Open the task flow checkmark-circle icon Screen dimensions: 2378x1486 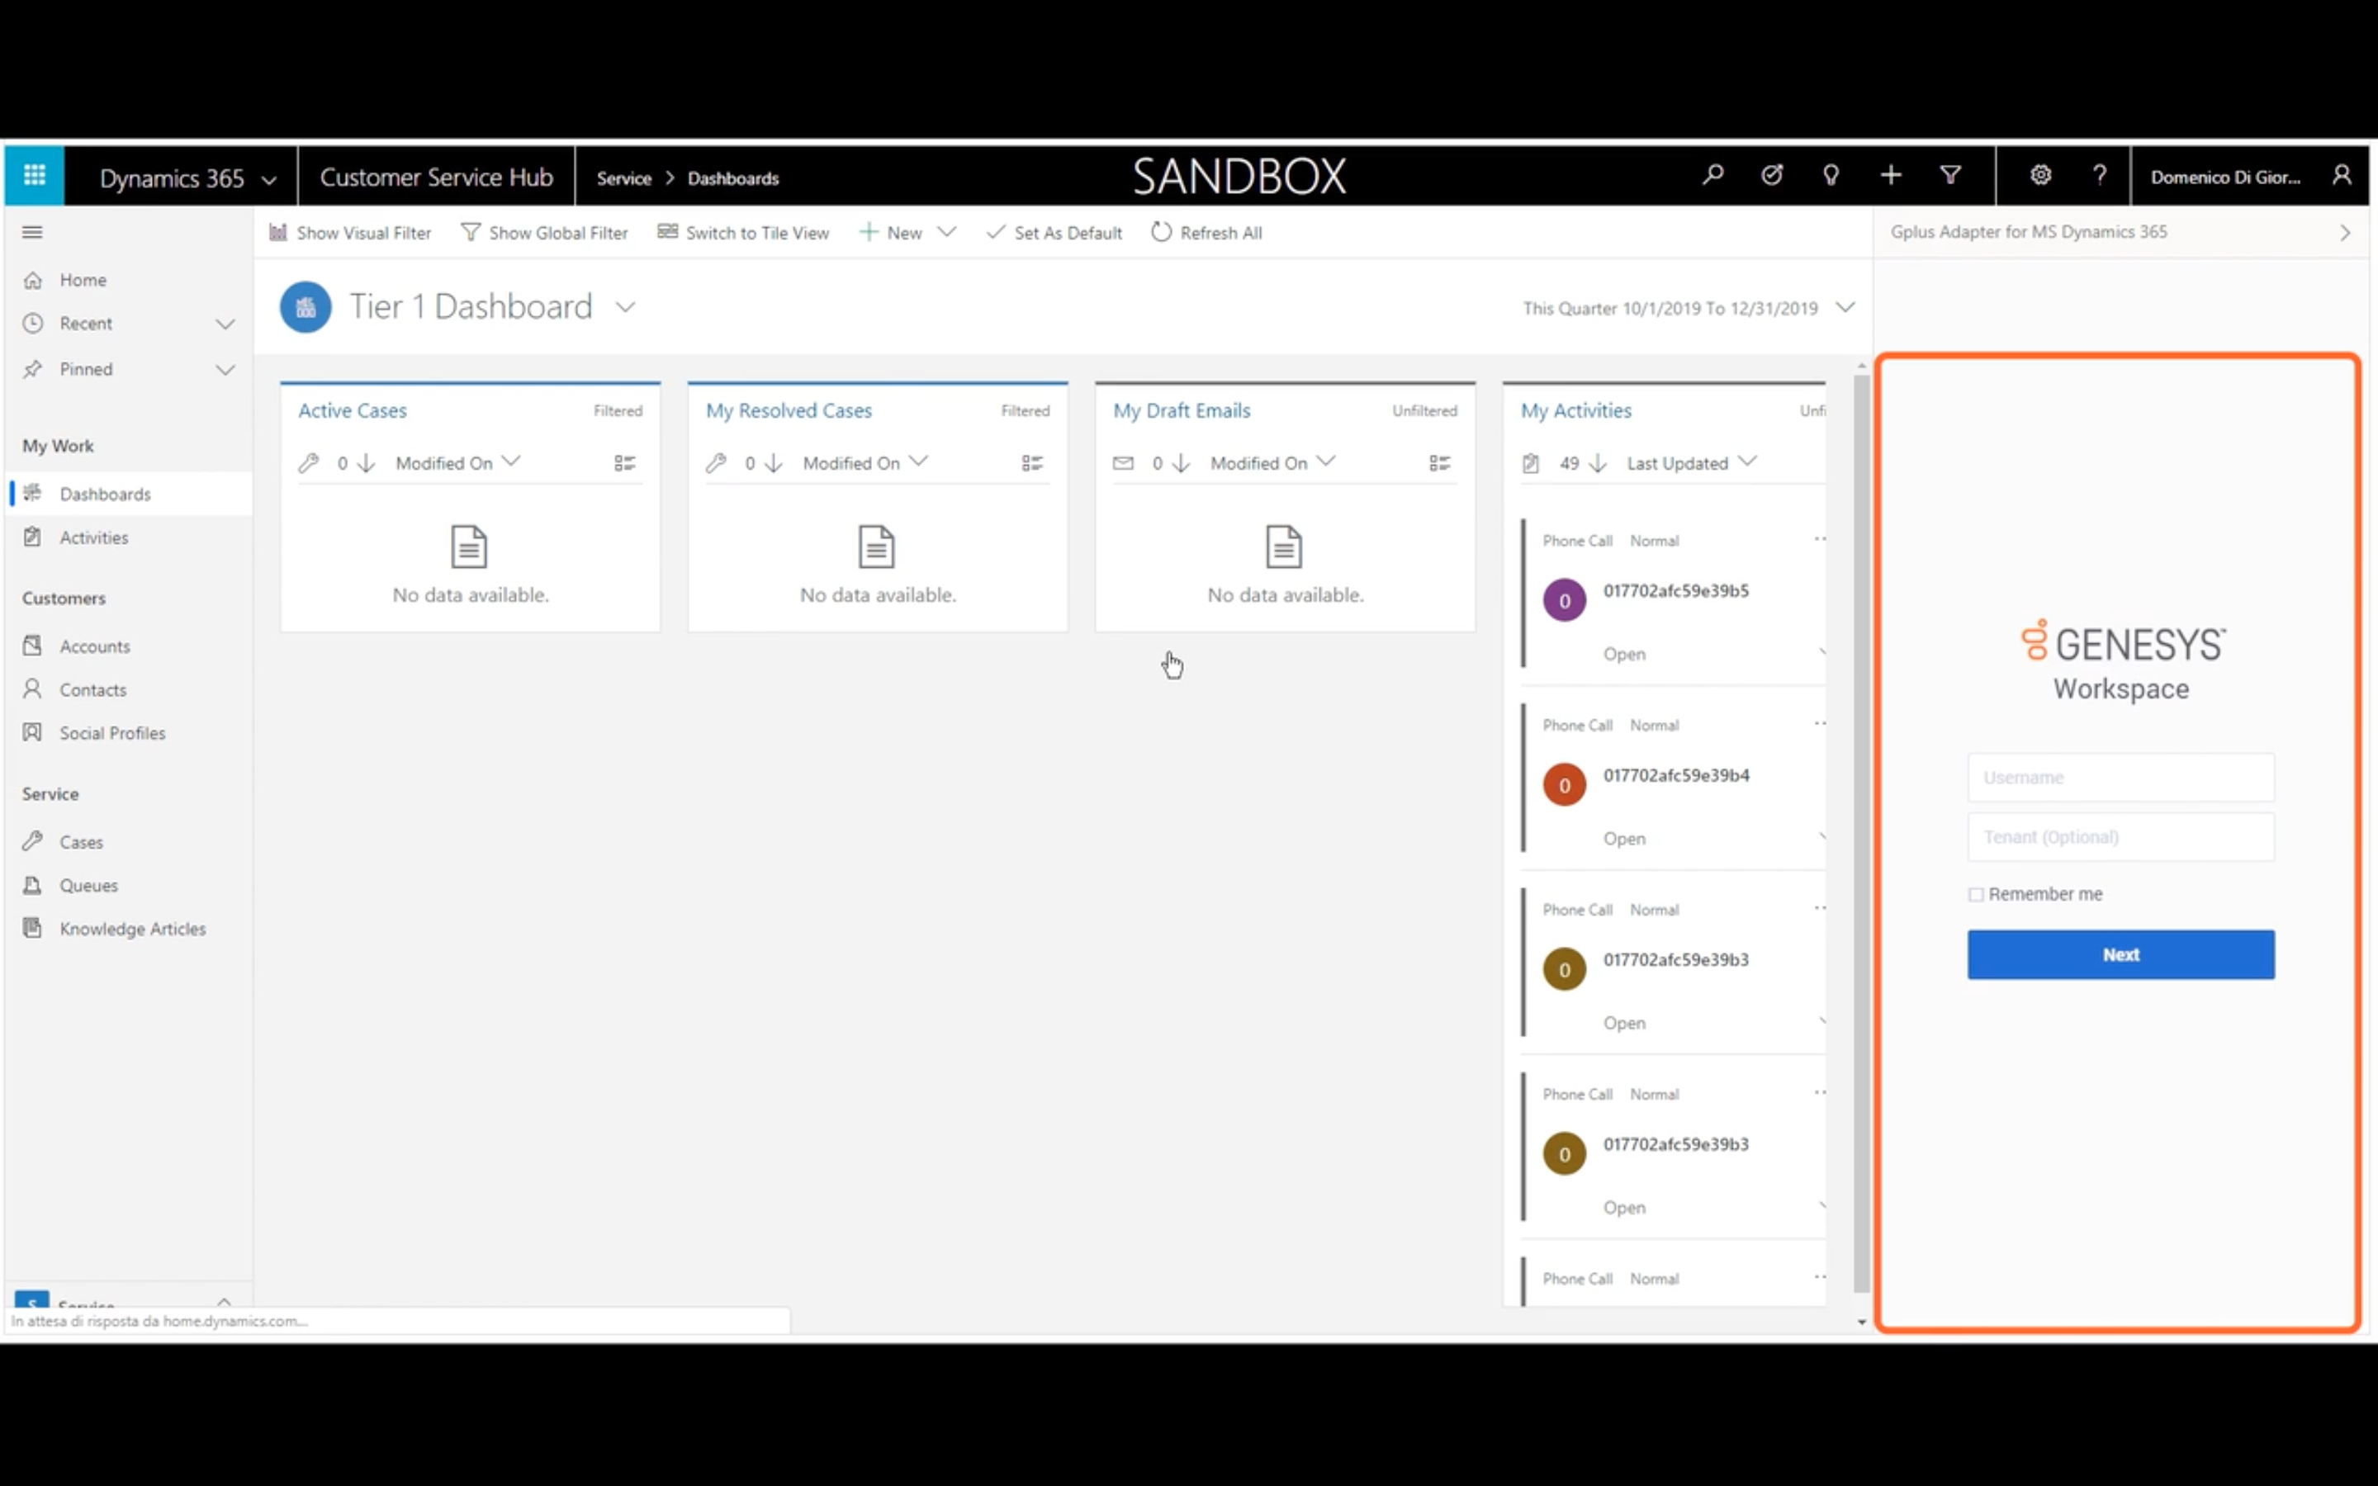click(1772, 176)
